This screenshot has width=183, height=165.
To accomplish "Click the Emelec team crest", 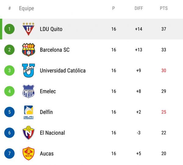I will coord(28,91).
